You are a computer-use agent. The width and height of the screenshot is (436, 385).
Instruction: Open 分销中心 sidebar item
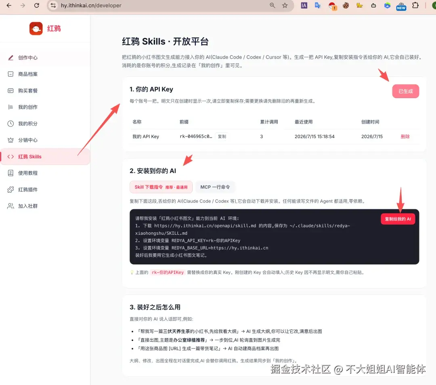[x=45, y=140]
